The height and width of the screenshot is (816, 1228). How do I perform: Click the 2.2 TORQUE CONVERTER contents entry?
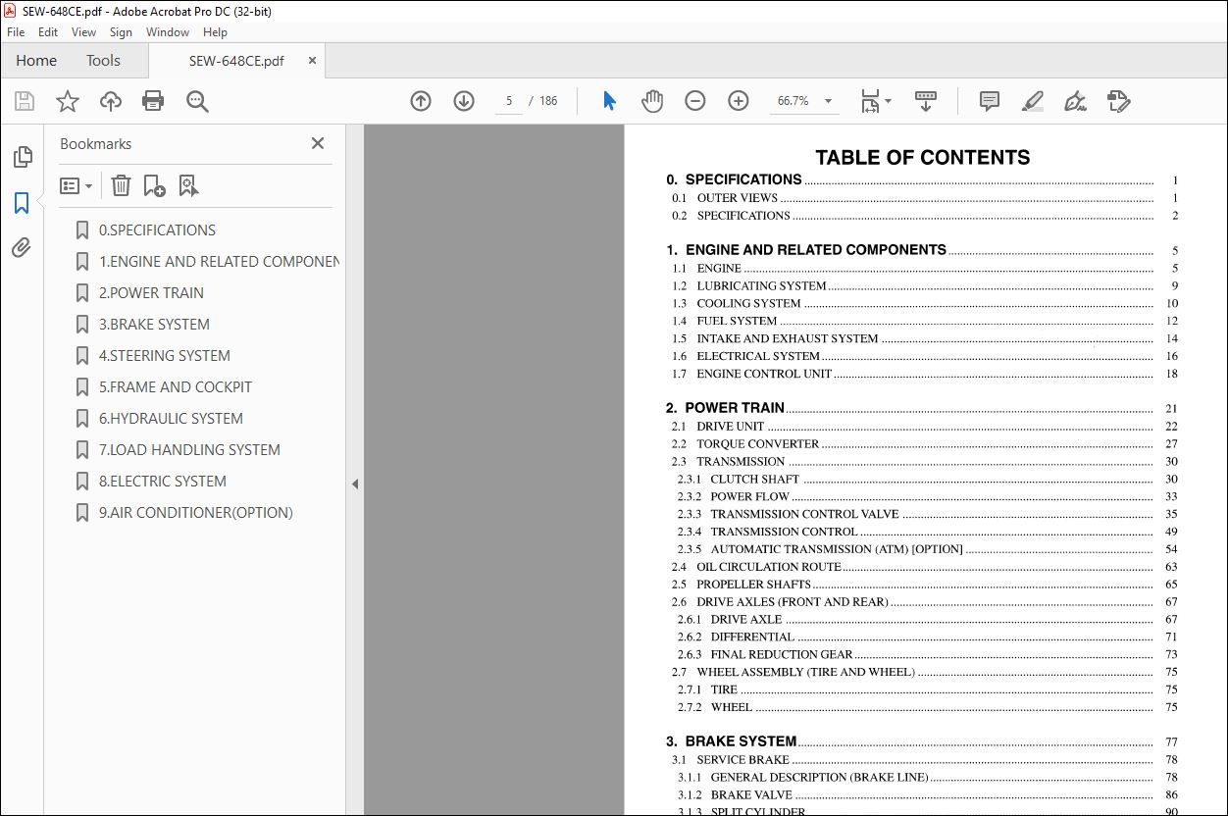(924, 444)
